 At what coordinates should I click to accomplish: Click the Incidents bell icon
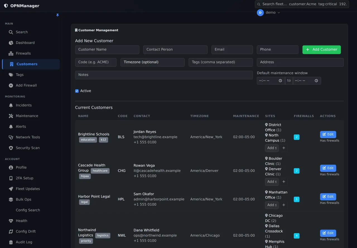[11, 105]
